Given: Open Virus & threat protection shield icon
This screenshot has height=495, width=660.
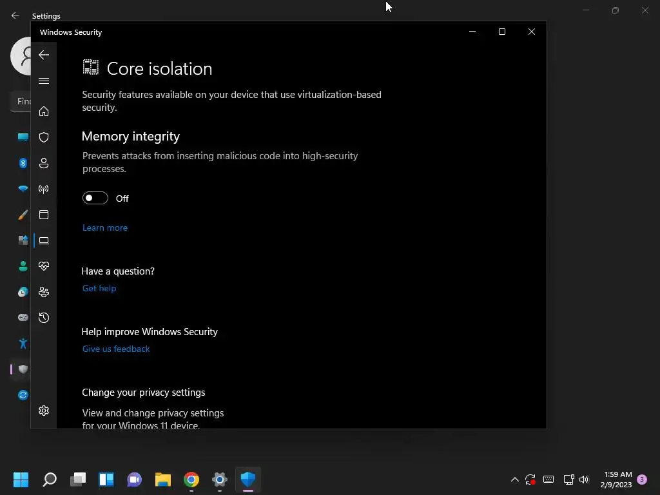Looking at the screenshot, I should (x=44, y=137).
